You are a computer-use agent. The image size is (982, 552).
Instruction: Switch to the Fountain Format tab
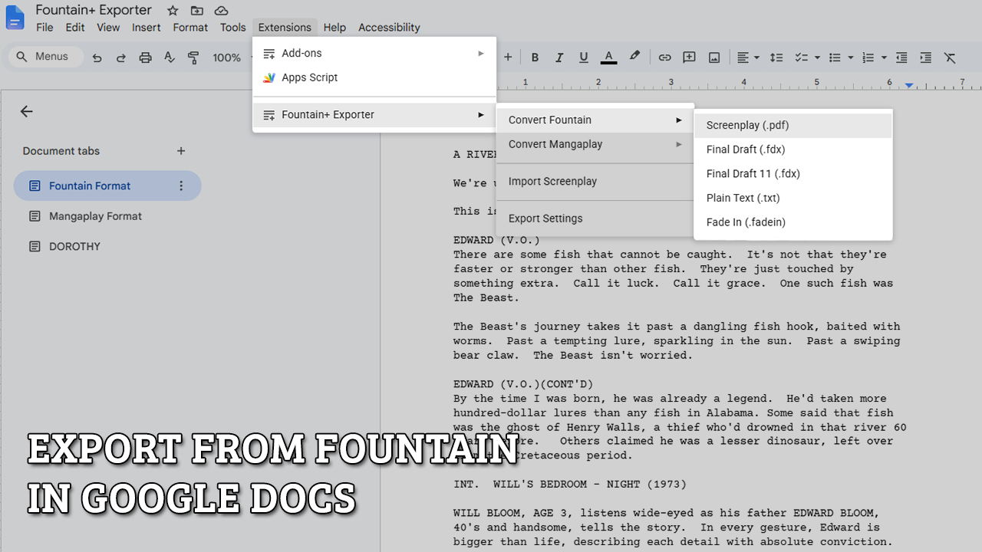pyautogui.click(x=107, y=186)
